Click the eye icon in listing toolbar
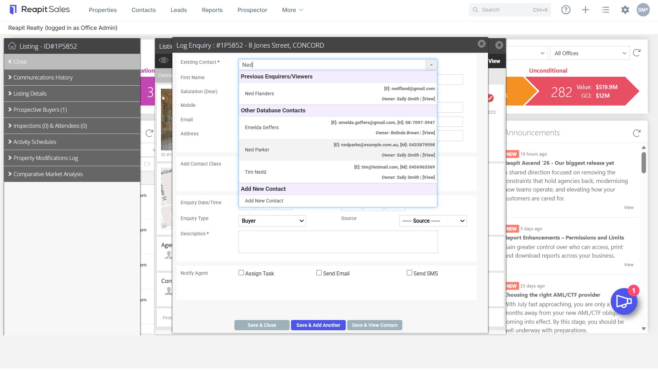This screenshot has height=370, width=658. [x=164, y=60]
